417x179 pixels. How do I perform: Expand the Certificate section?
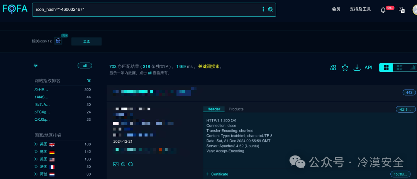(x=217, y=174)
